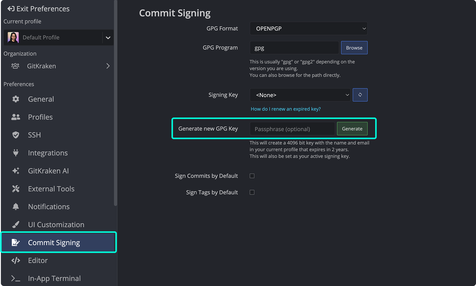Expand the Default Profile selector
The width and height of the screenshot is (476, 286).
click(x=108, y=37)
